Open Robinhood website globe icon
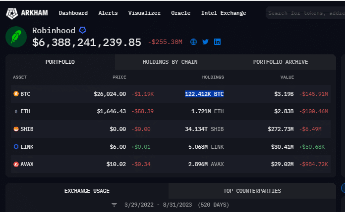 click(193, 42)
